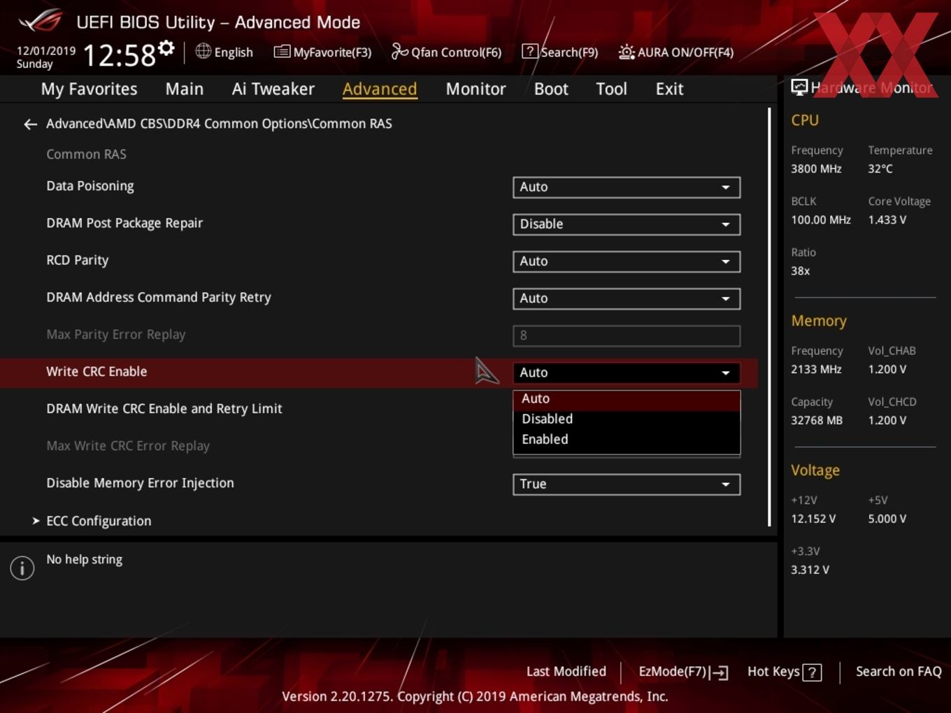This screenshot has height=713, width=951.
Task: Collapse the Write CRC Enable dropdown
Action: click(627, 373)
